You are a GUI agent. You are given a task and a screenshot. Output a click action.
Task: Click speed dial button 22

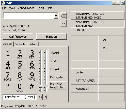coord(111,48)
